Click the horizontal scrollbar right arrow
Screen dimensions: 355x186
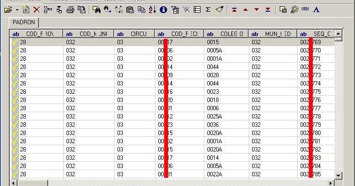[331, 183]
